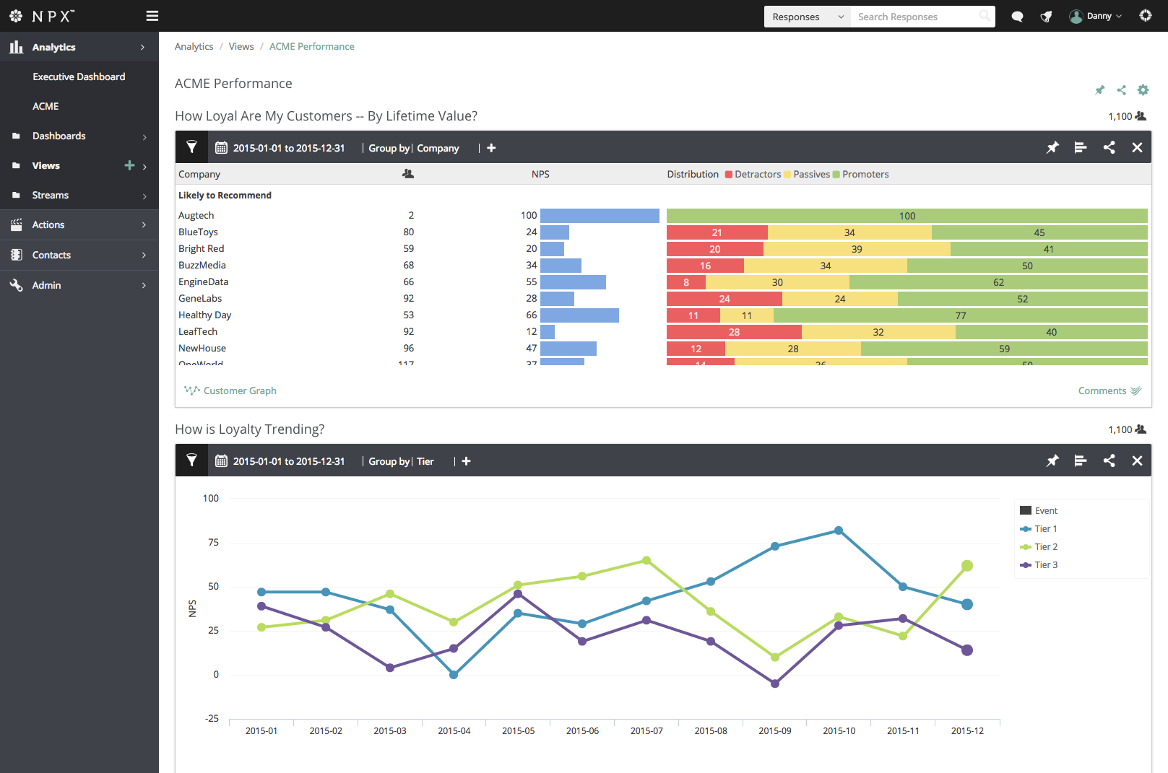Pin the How is Loyalty Trending widget
Viewport: 1168px width, 773px height.
(x=1052, y=460)
